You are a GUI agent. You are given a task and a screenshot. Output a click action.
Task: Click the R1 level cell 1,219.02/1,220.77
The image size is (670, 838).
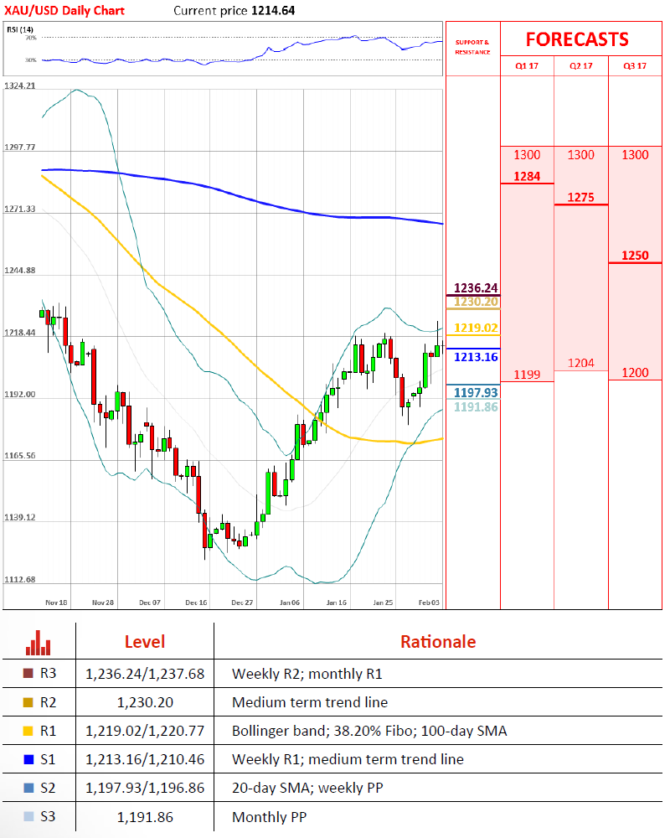pos(145,731)
